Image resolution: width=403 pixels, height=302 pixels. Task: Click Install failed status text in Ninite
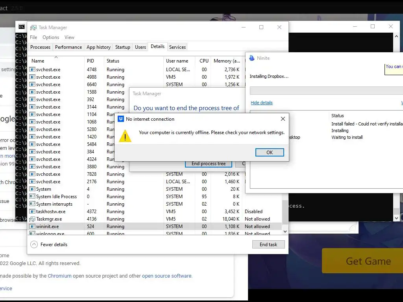tap(367, 124)
